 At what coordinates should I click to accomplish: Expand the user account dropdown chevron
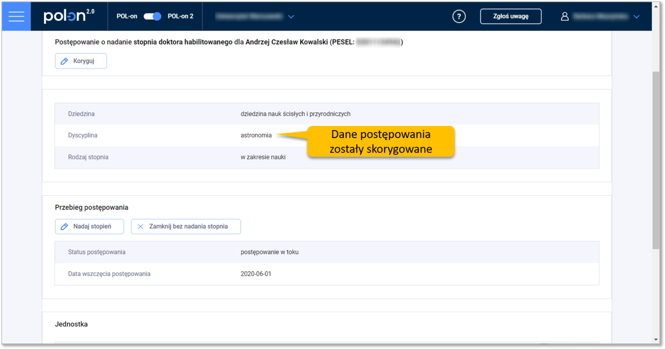click(x=636, y=17)
